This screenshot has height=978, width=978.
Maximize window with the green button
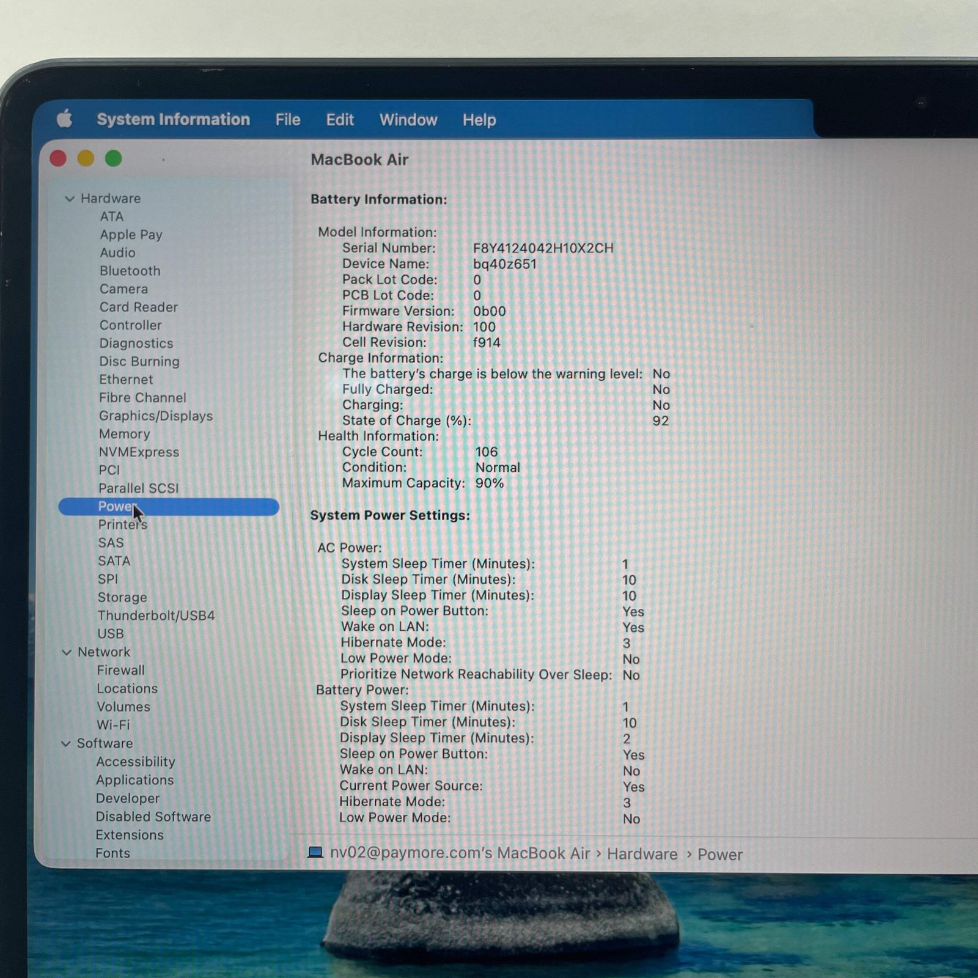(113, 159)
